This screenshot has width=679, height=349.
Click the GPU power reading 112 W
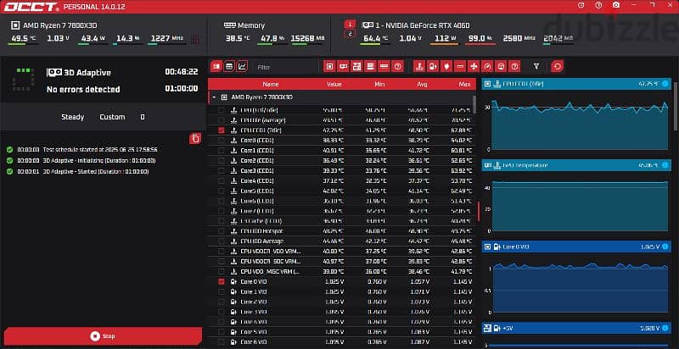click(x=443, y=38)
